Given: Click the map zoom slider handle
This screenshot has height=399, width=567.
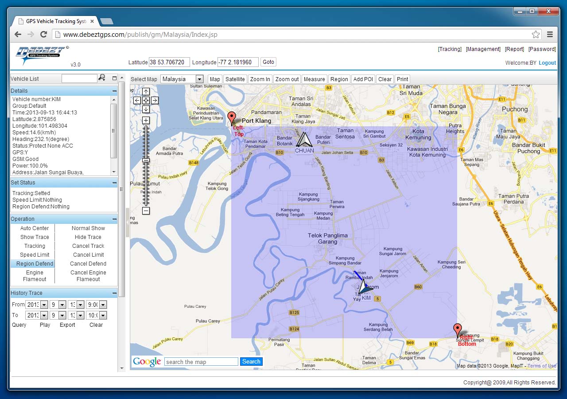Looking at the screenshot, I should click(146, 160).
